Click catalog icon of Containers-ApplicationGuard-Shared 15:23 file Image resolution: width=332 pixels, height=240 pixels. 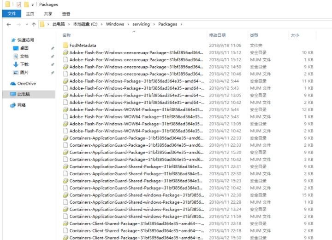pos(65,181)
